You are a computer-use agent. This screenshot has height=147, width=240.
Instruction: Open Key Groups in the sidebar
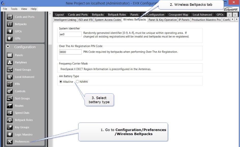(x=22, y=127)
